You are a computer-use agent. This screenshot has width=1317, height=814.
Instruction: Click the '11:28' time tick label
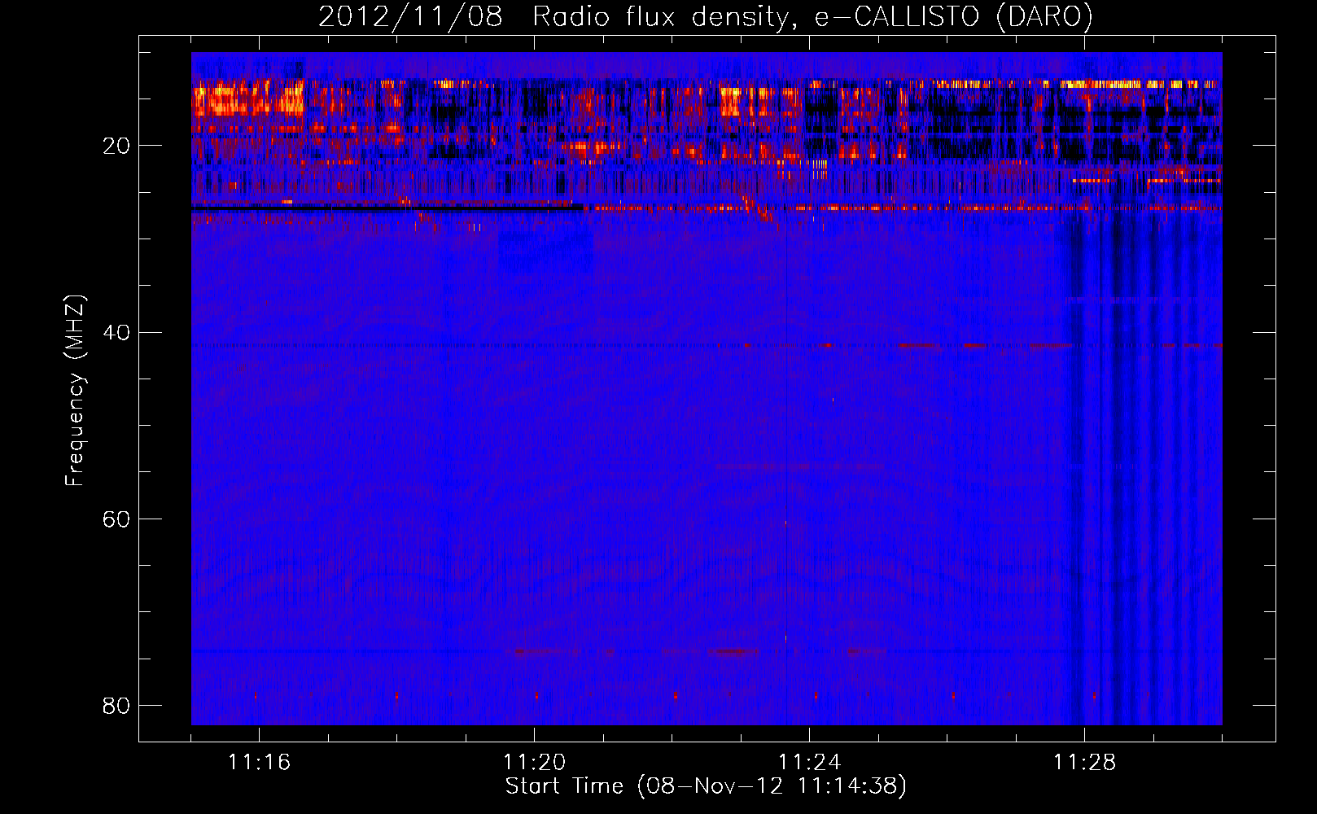click(1084, 763)
